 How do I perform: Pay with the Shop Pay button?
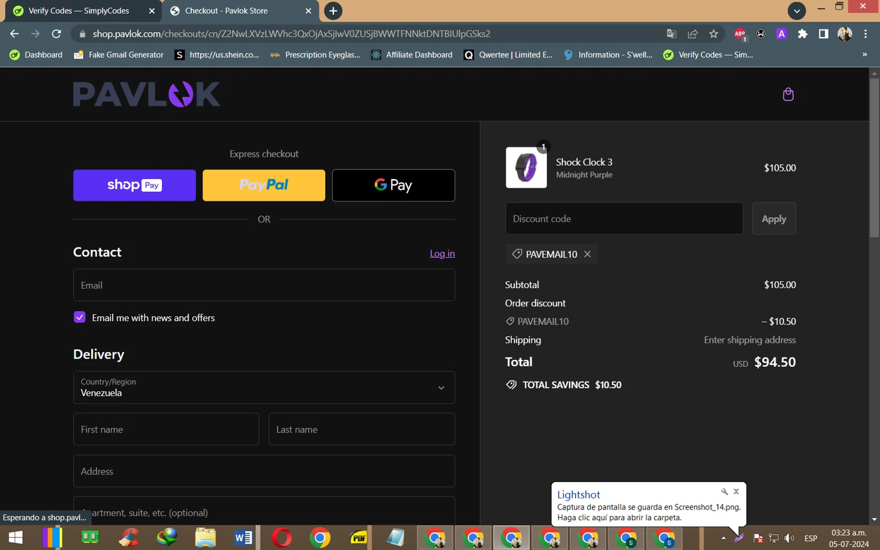134,185
